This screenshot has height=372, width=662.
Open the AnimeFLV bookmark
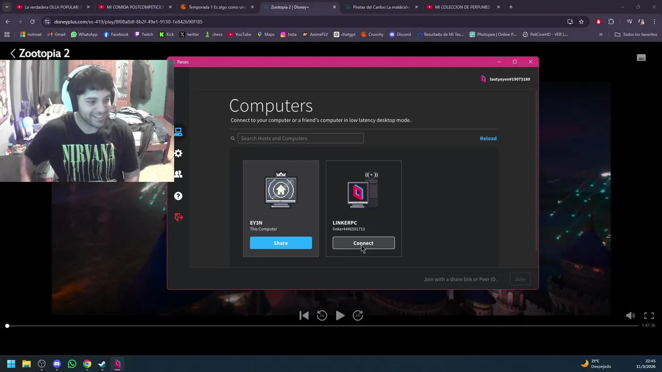click(x=315, y=35)
